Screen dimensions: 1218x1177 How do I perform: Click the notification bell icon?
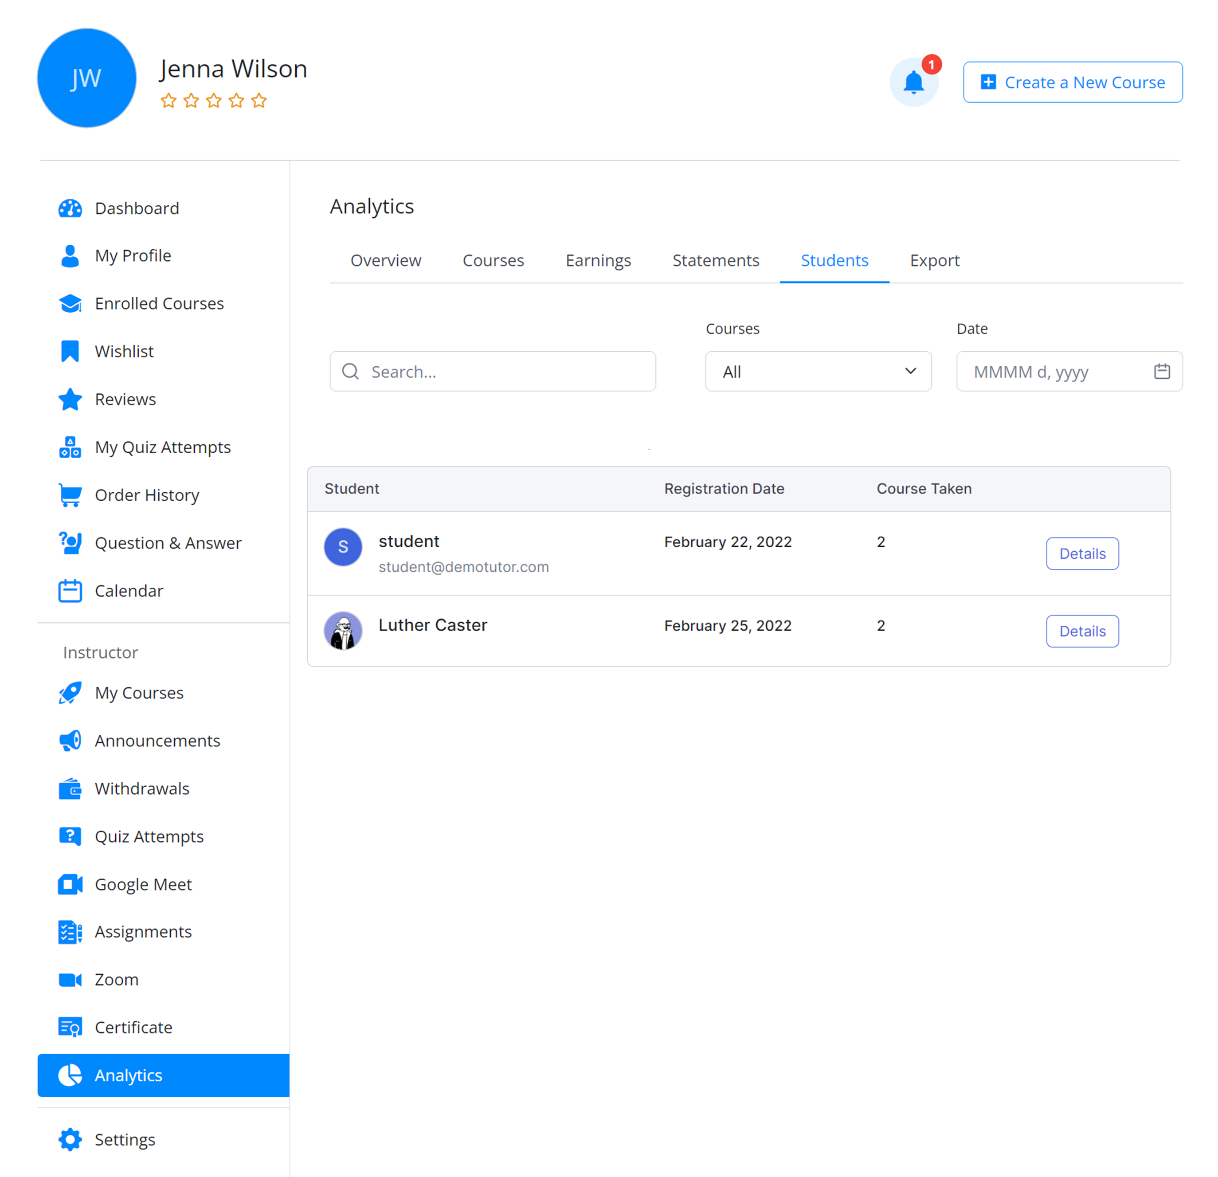tap(913, 82)
